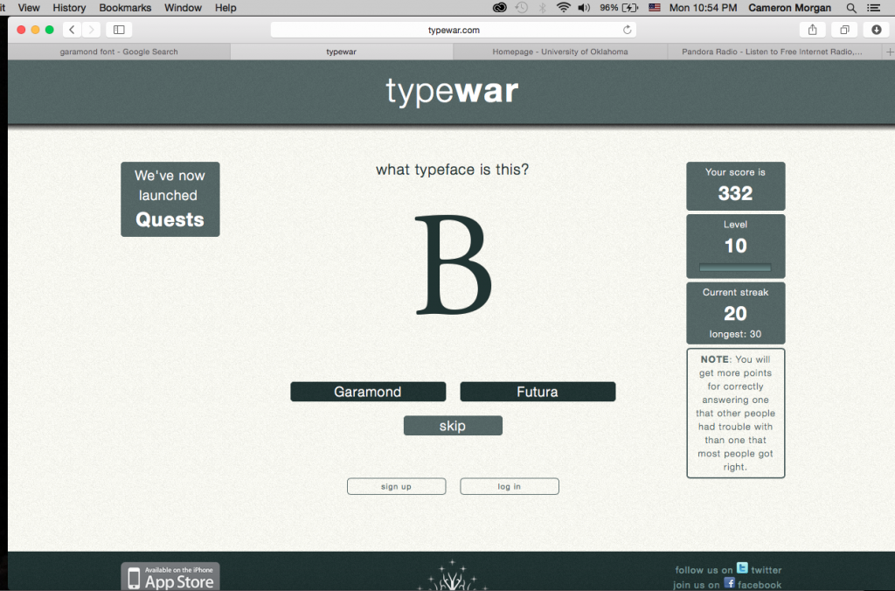The width and height of the screenshot is (895, 591).
Task: Skip this typeface question
Action: 453,426
